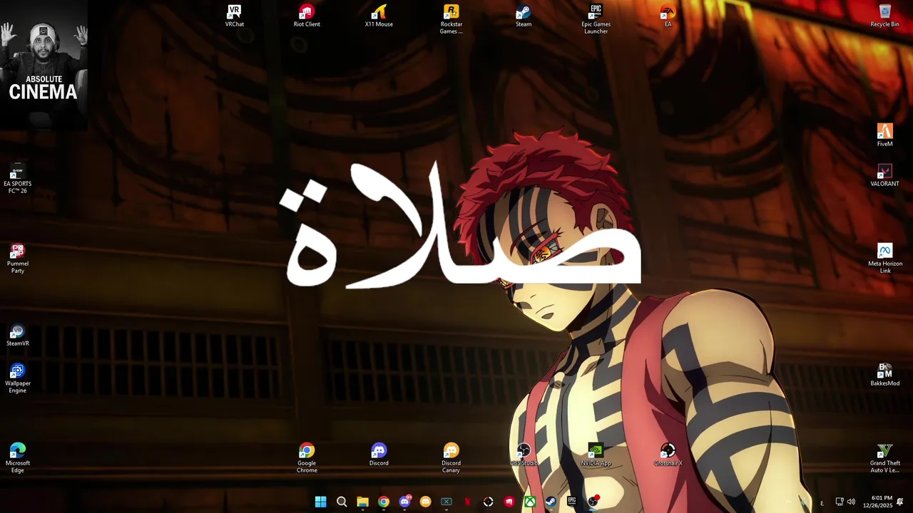
Task: Launch Riot Client from the desktop
Action: [307, 16]
